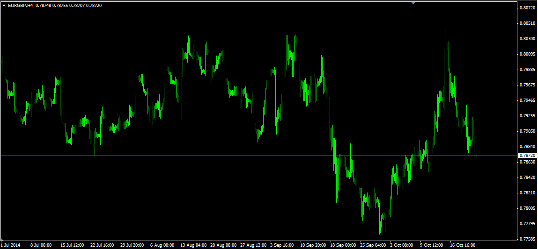Click the 0.77795 price axis label

(x=527, y=224)
